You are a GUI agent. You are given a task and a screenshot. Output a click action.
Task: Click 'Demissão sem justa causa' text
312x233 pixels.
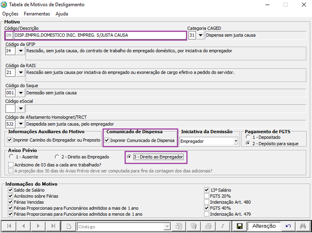point(51,93)
